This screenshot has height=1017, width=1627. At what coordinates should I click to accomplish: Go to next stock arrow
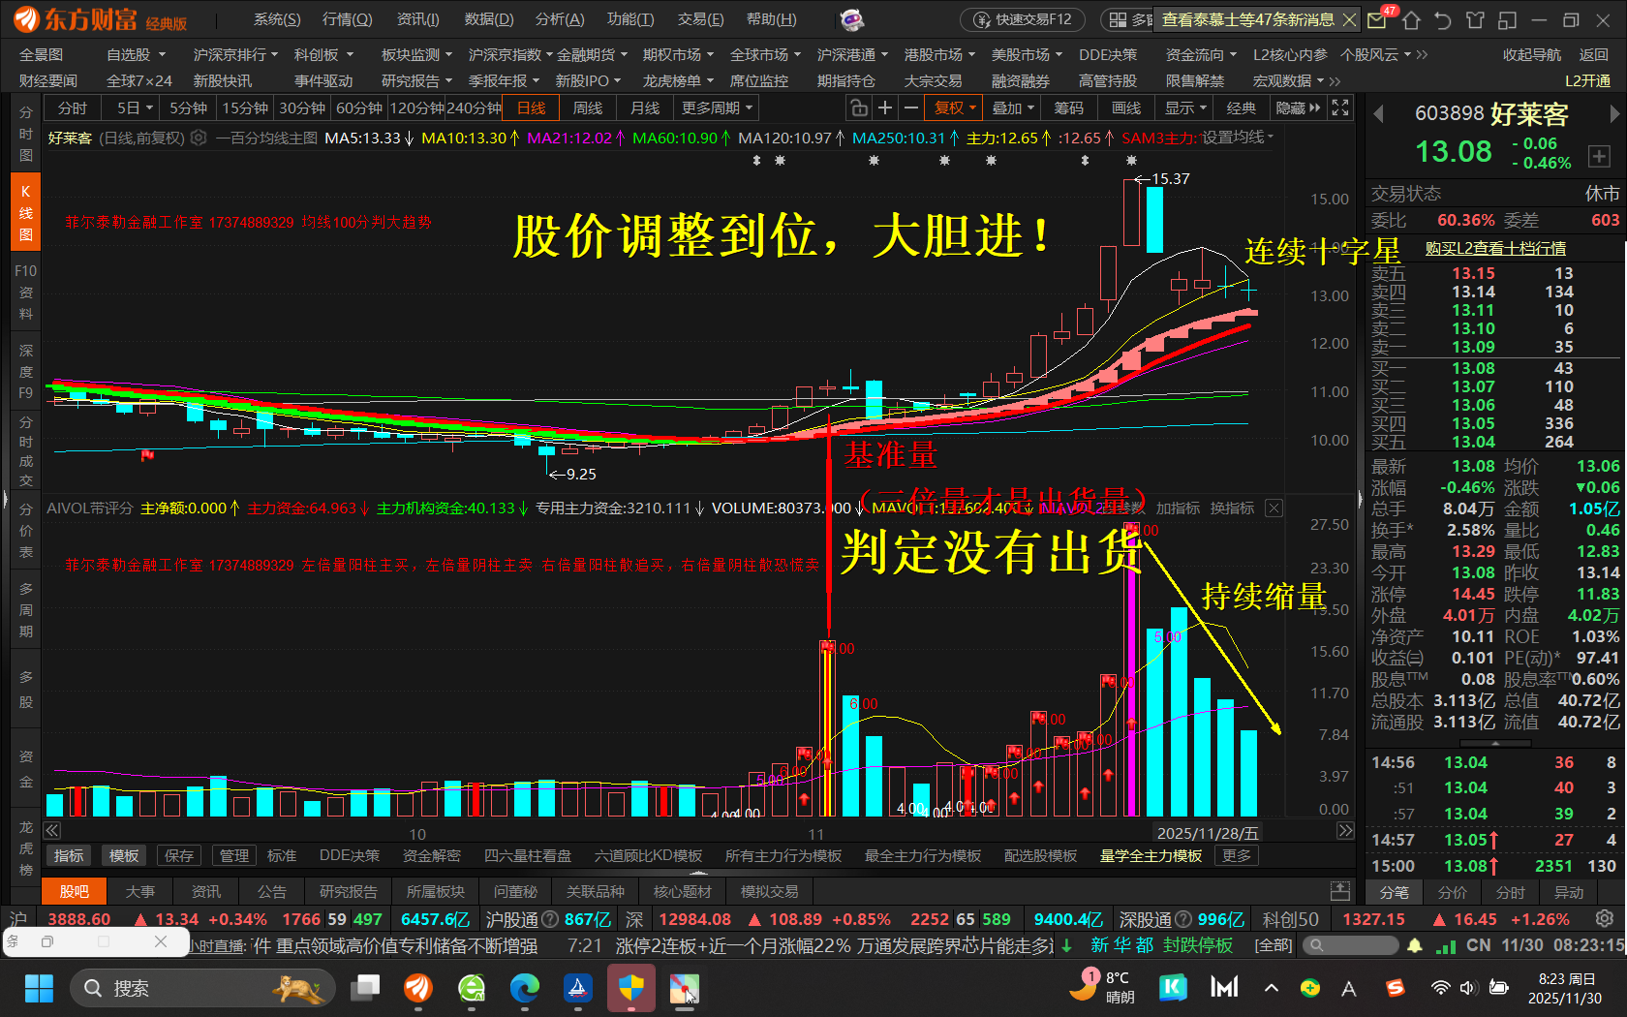(x=1614, y=114)
